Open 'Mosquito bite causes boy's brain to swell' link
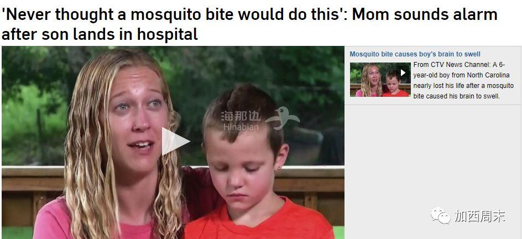The height and width of the screenshot is (239, 522). (x=415, y=54)
